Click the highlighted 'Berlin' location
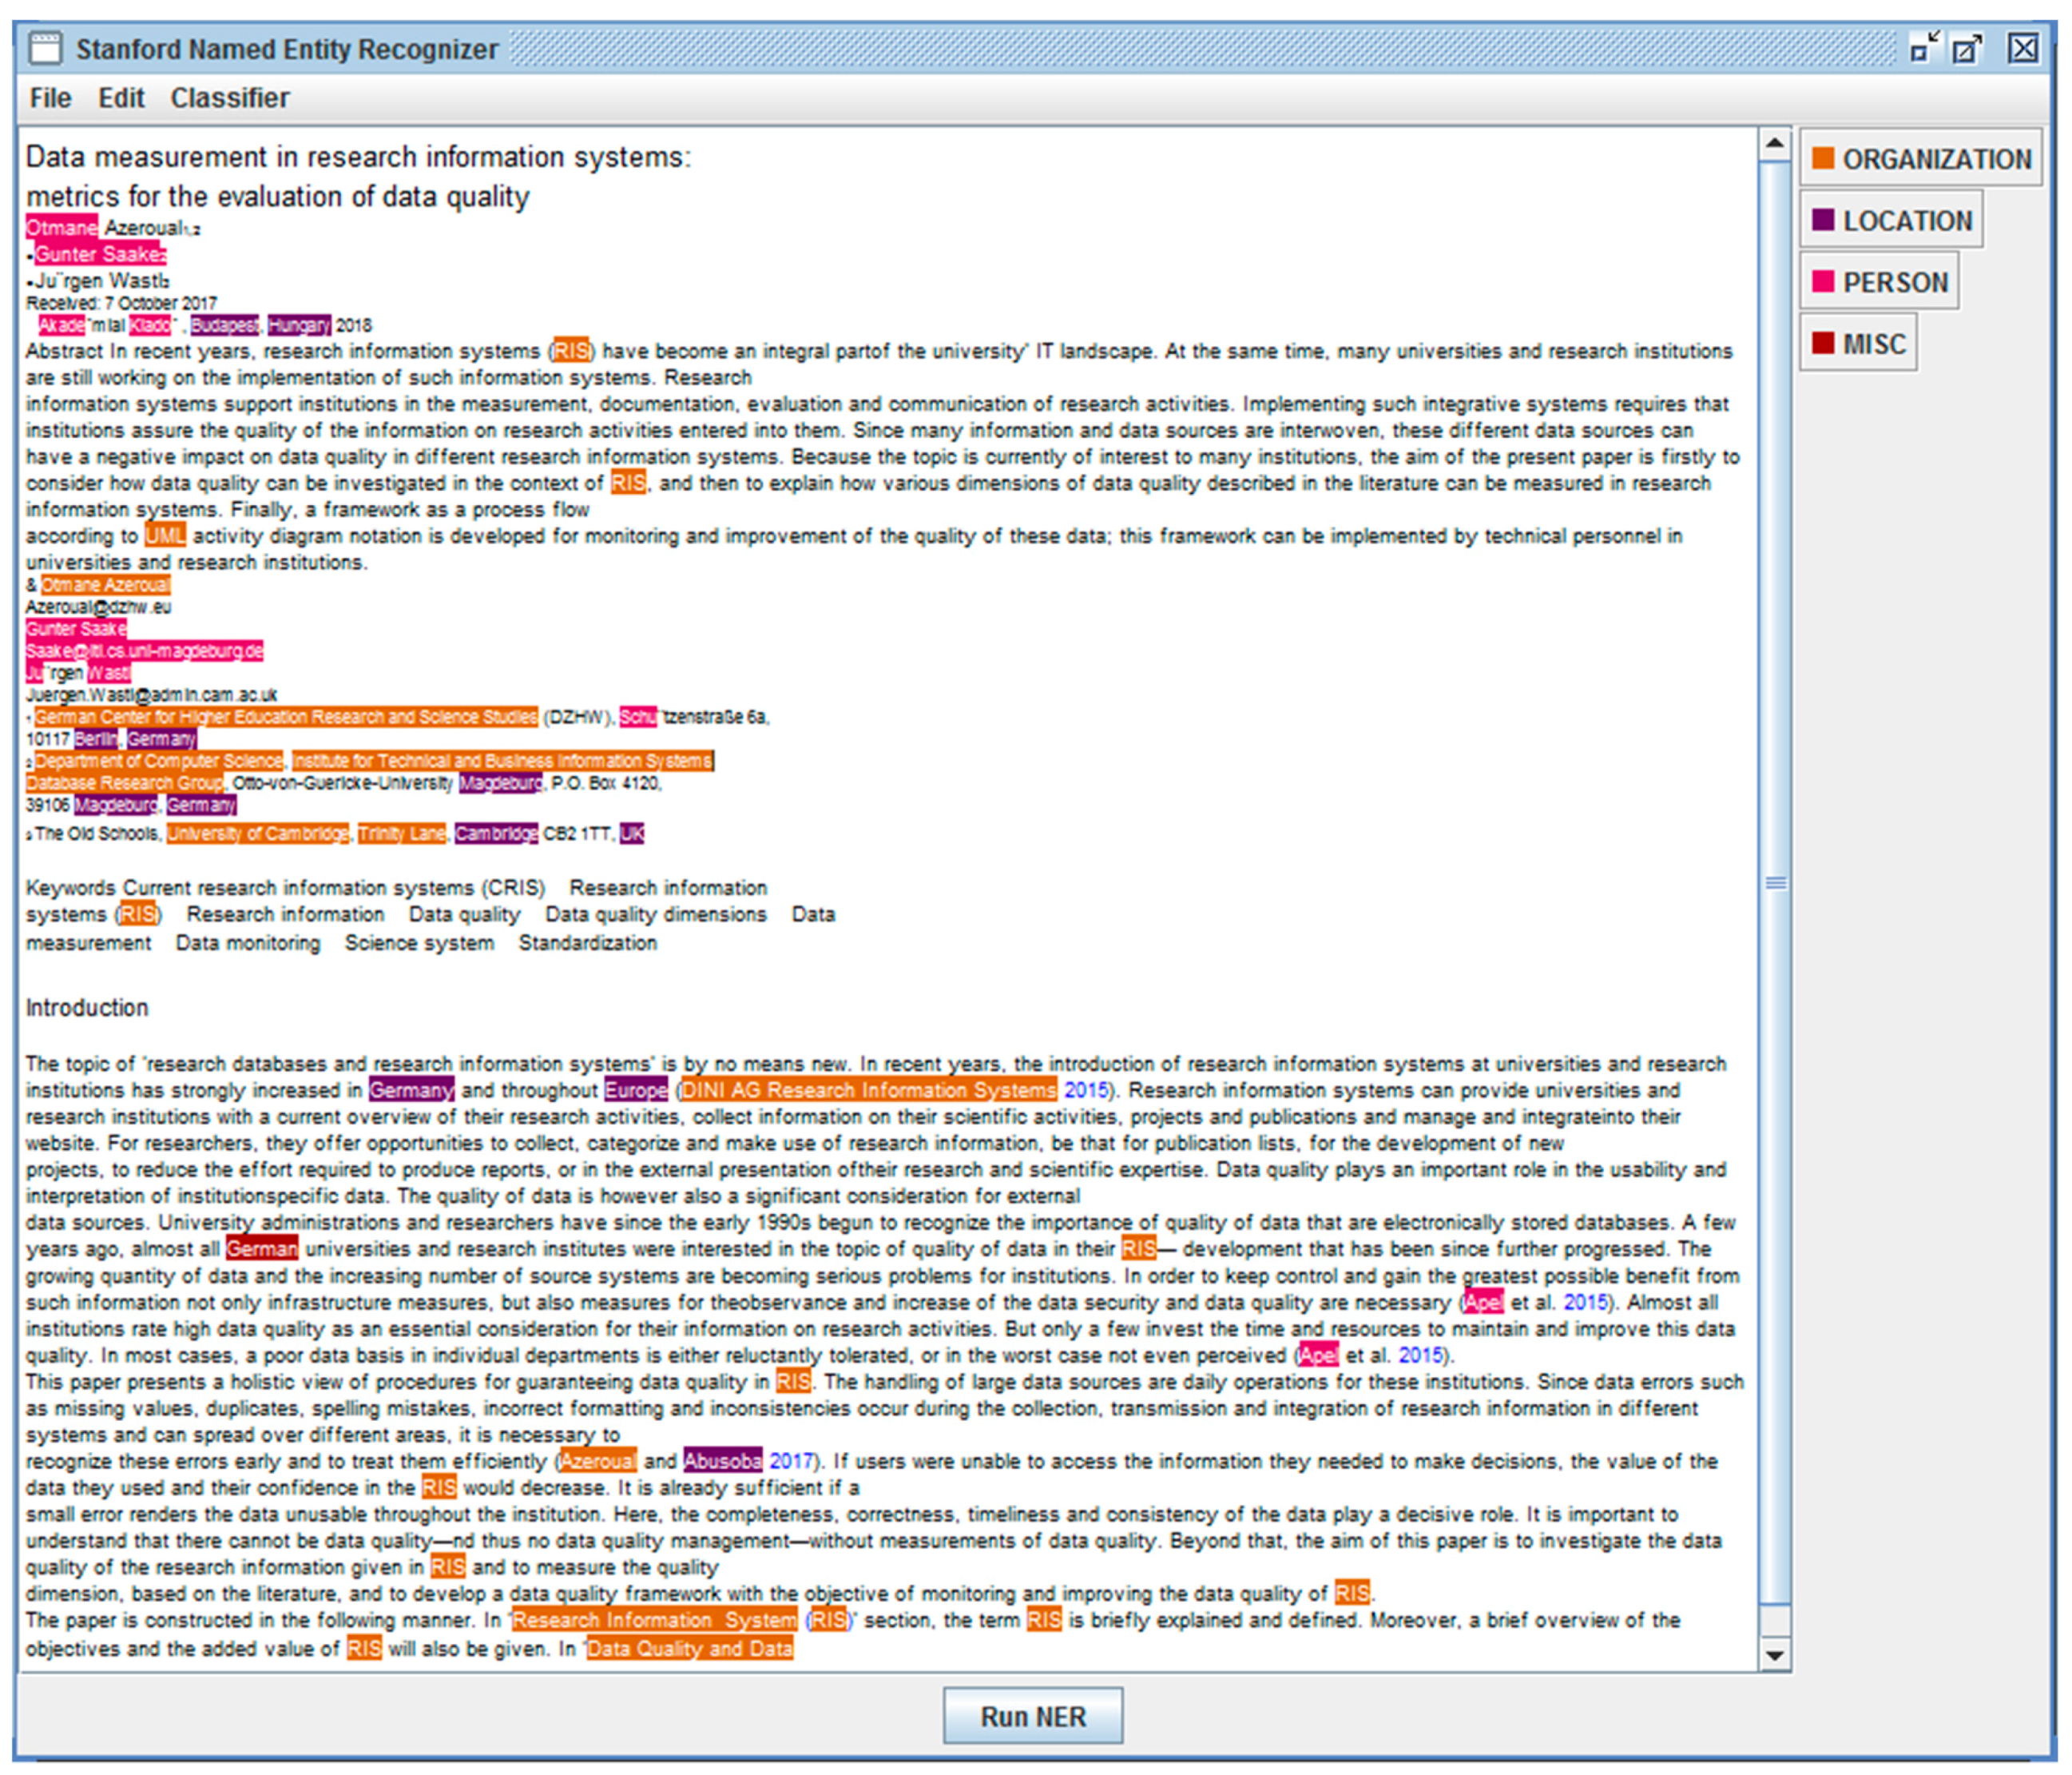2072x1775 pixels. click(x=96, y=738)
